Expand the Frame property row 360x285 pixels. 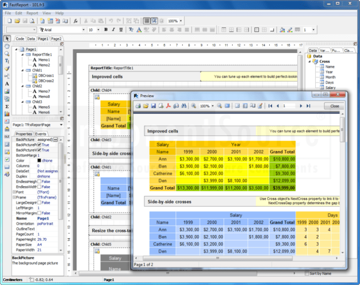(x=14, y=197)
